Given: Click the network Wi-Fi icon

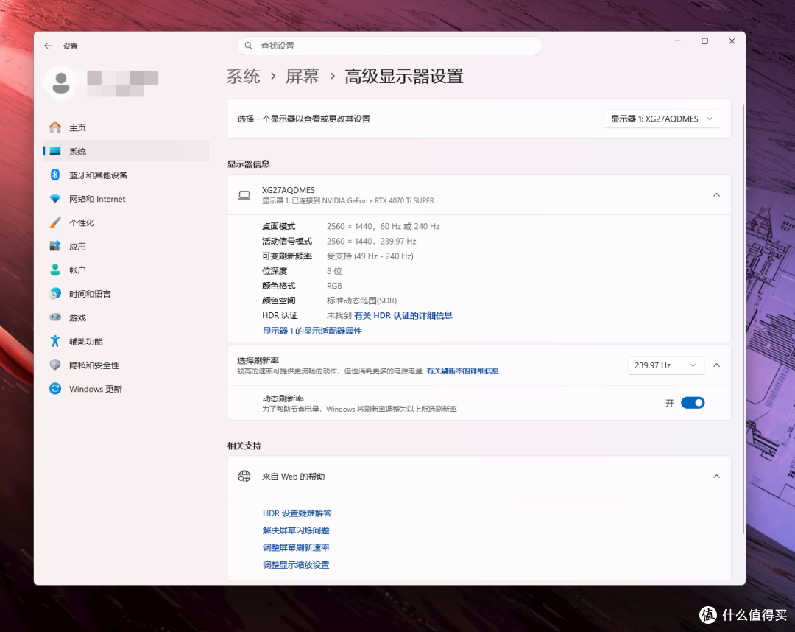Looking at the screenshot, I should point(55,199).
